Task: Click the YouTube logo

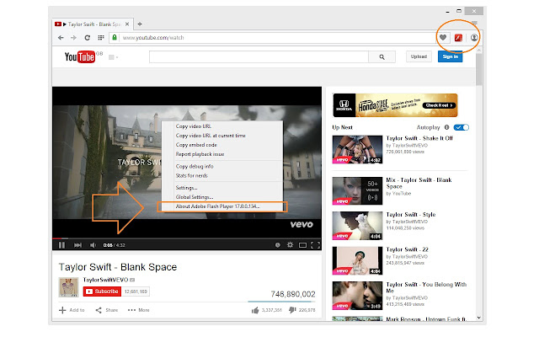Action: tap(80, 56)
